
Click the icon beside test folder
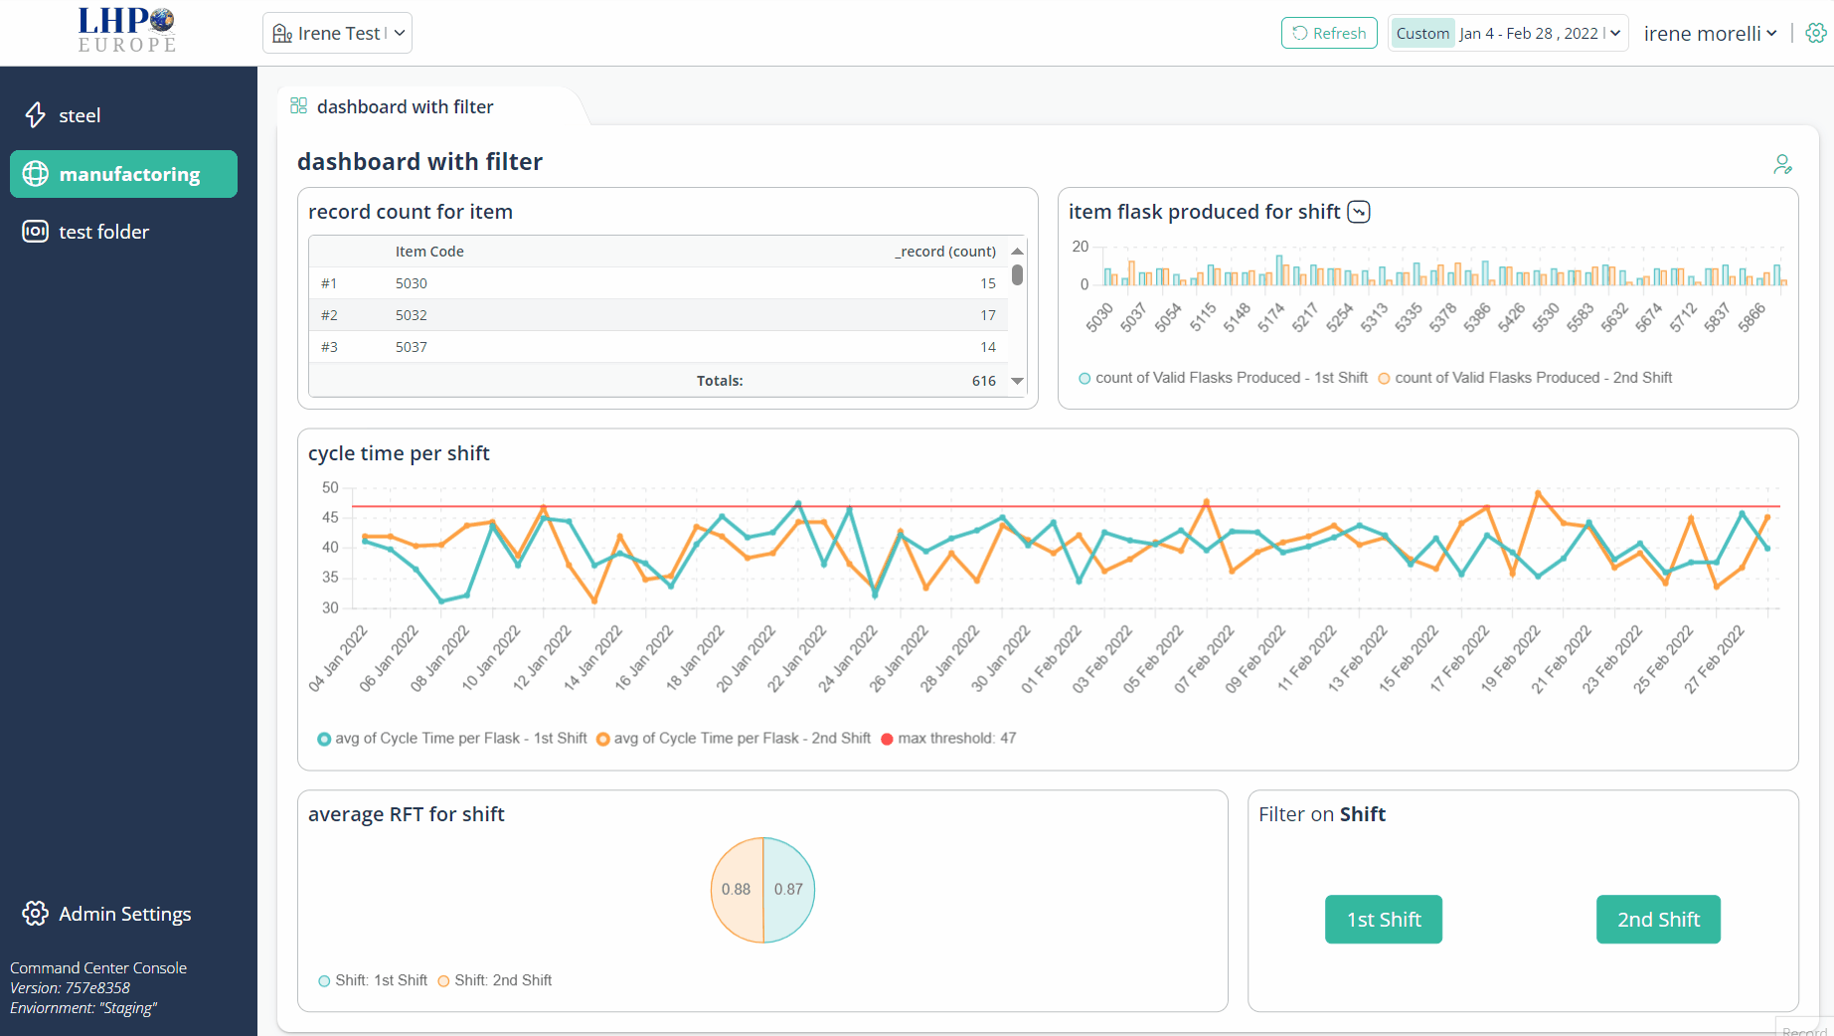tap(36, 232)
